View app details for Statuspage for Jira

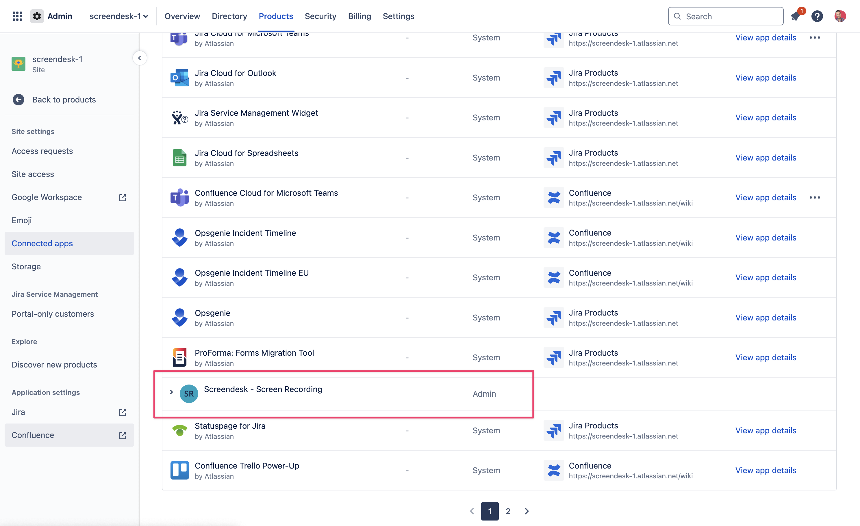766,430
